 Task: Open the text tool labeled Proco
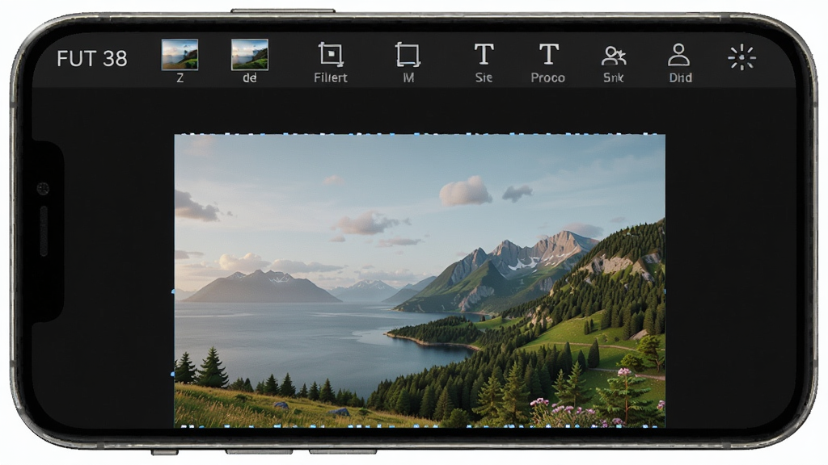(549, 54)
